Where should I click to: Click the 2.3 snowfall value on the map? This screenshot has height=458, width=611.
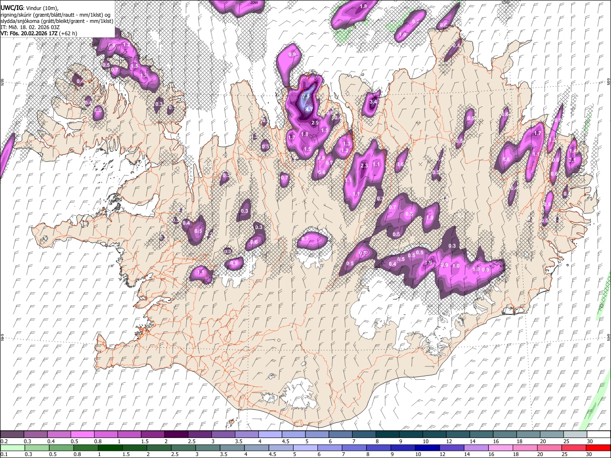point(364,166)
